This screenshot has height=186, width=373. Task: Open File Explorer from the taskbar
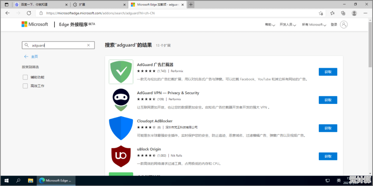(x=30, y=180)
